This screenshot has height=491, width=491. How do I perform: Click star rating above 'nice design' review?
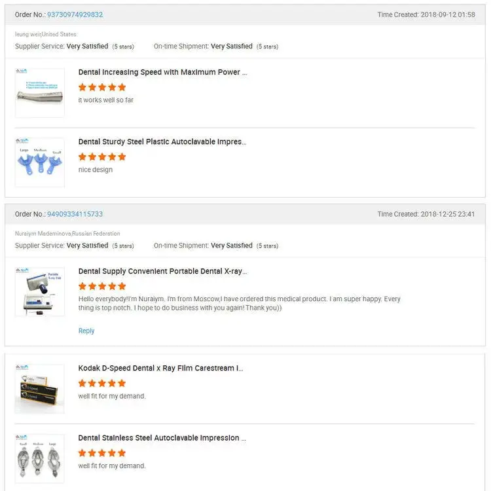pos(102,157)
